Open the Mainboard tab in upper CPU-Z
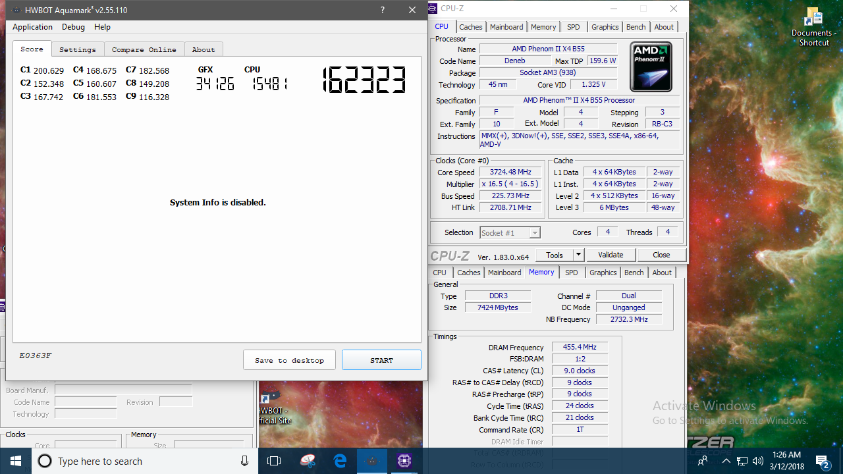Screen dimensions: 843x474 tap(506, 27)
